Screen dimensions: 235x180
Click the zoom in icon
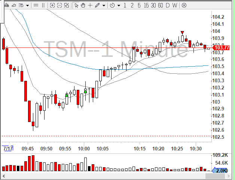coord(52,6)
